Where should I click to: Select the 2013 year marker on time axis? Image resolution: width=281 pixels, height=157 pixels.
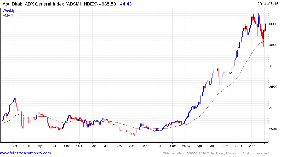(186, 146)
